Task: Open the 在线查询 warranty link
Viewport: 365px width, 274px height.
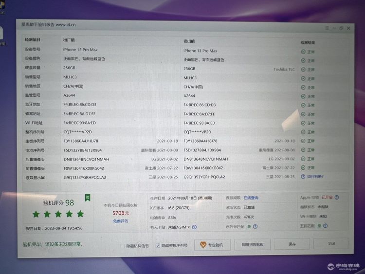Action: pyautogui.click(x=251, y=198)
